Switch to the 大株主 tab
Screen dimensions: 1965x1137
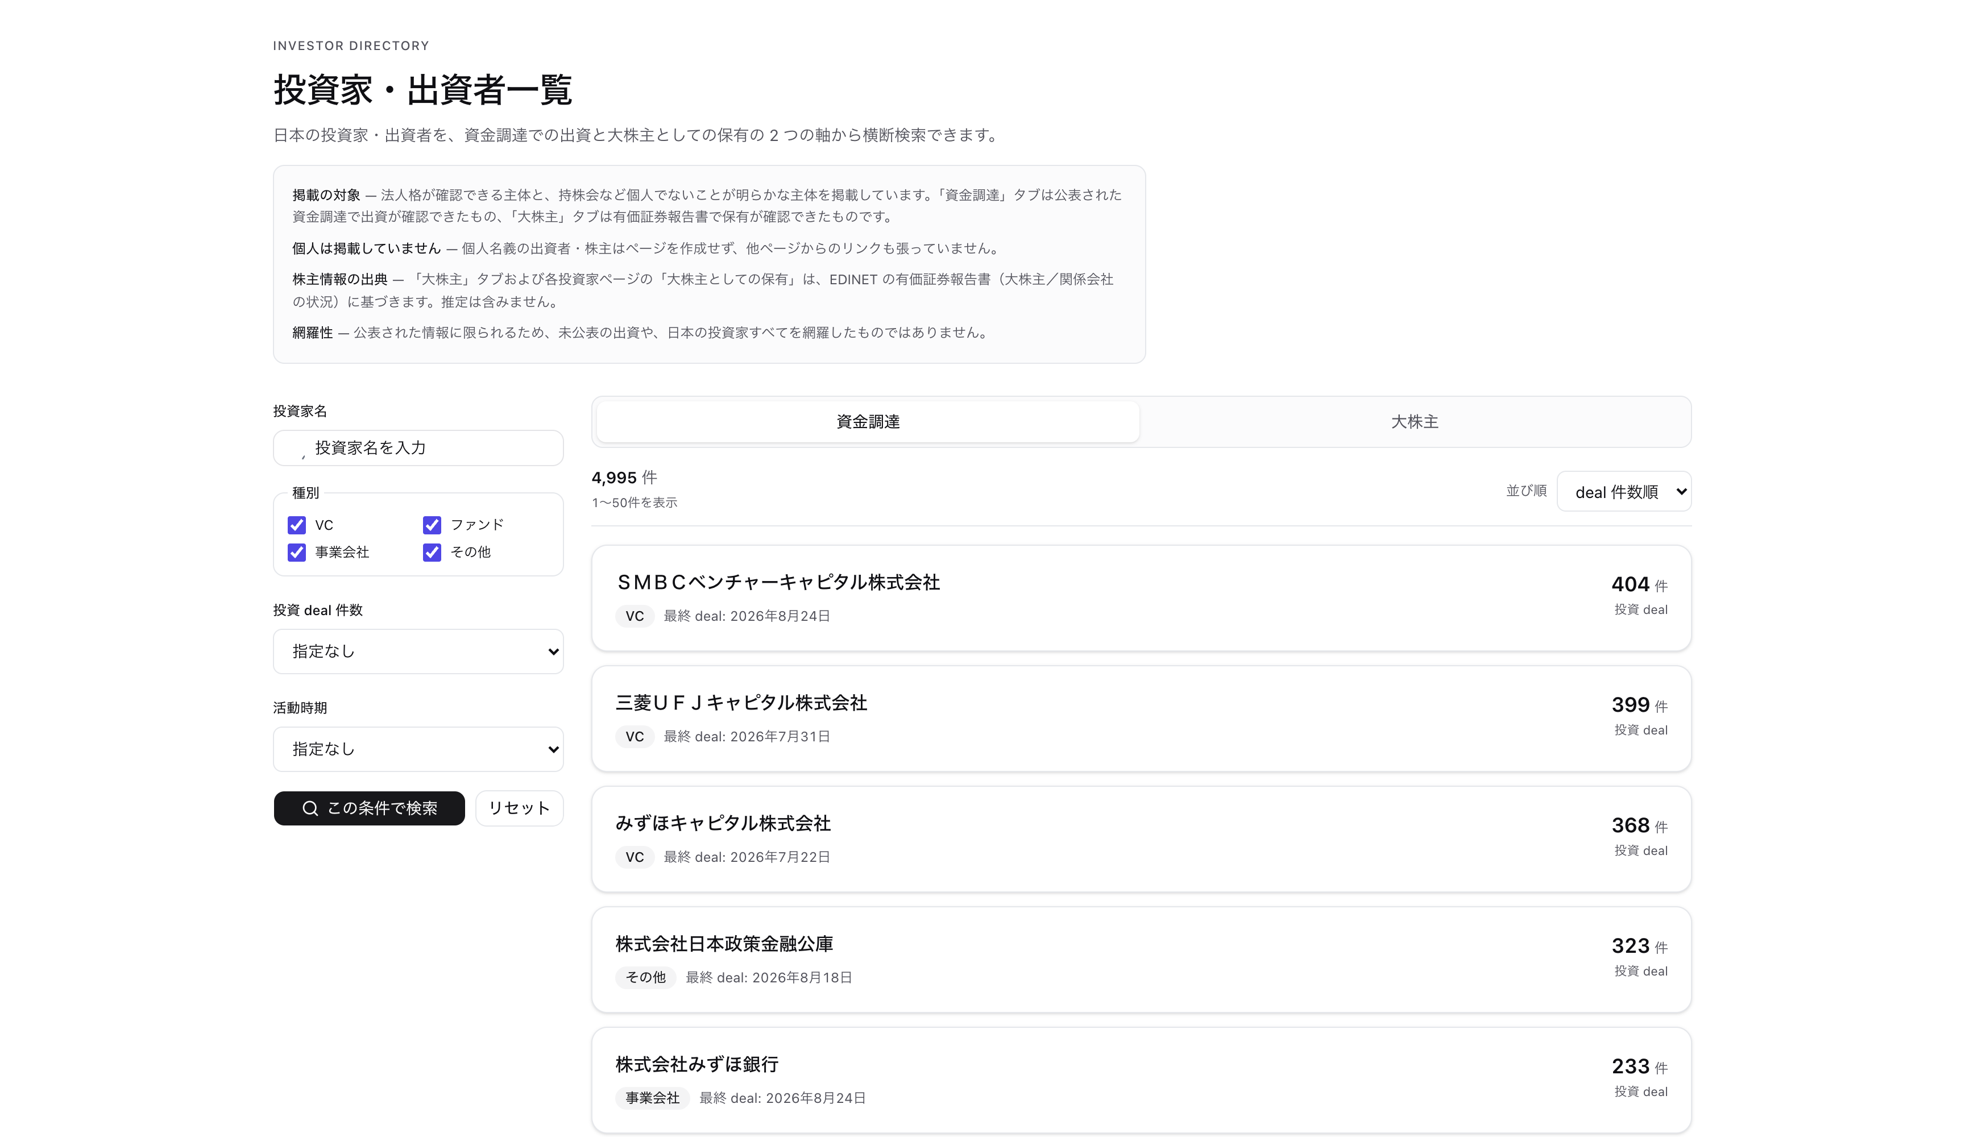1415,422
